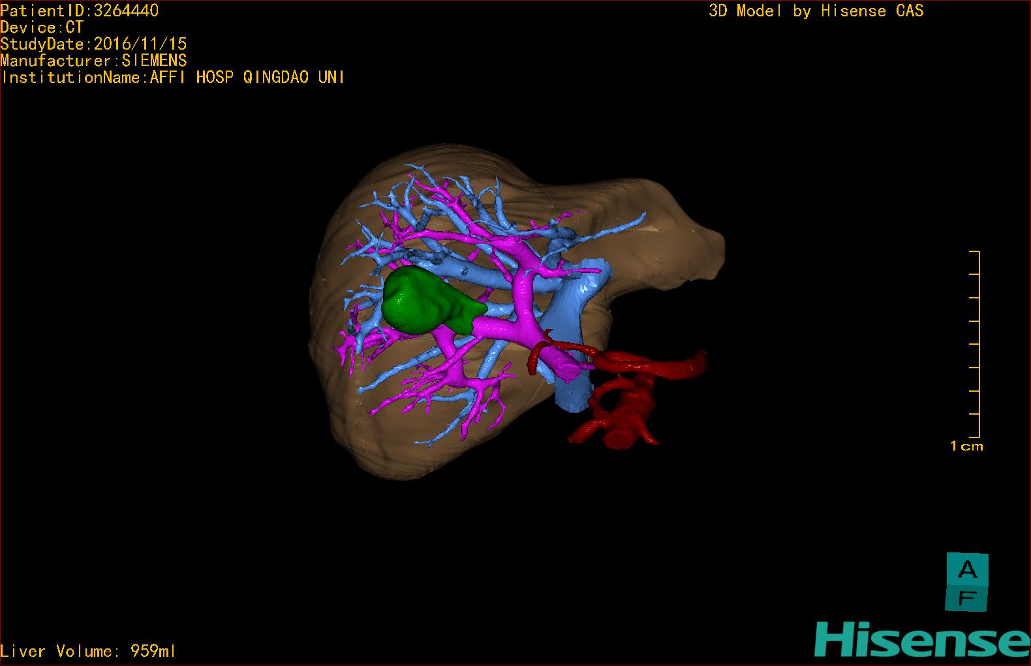
Task: Click the StudyDate:2016/11/15 text
Action: point(93,44)
